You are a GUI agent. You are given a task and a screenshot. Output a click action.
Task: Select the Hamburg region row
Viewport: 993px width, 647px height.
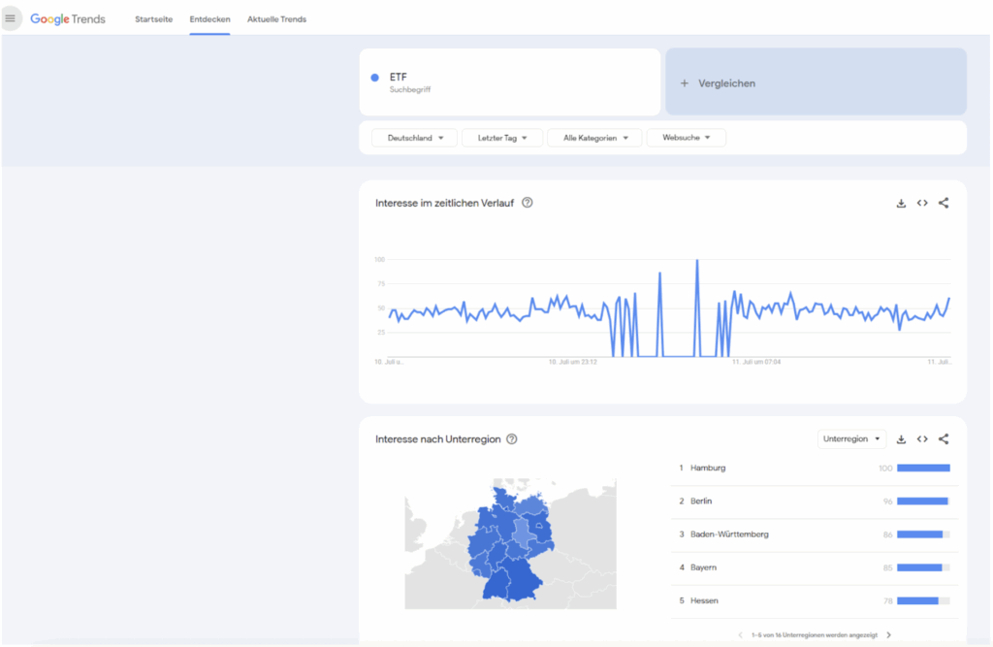(x=815, y=469)
